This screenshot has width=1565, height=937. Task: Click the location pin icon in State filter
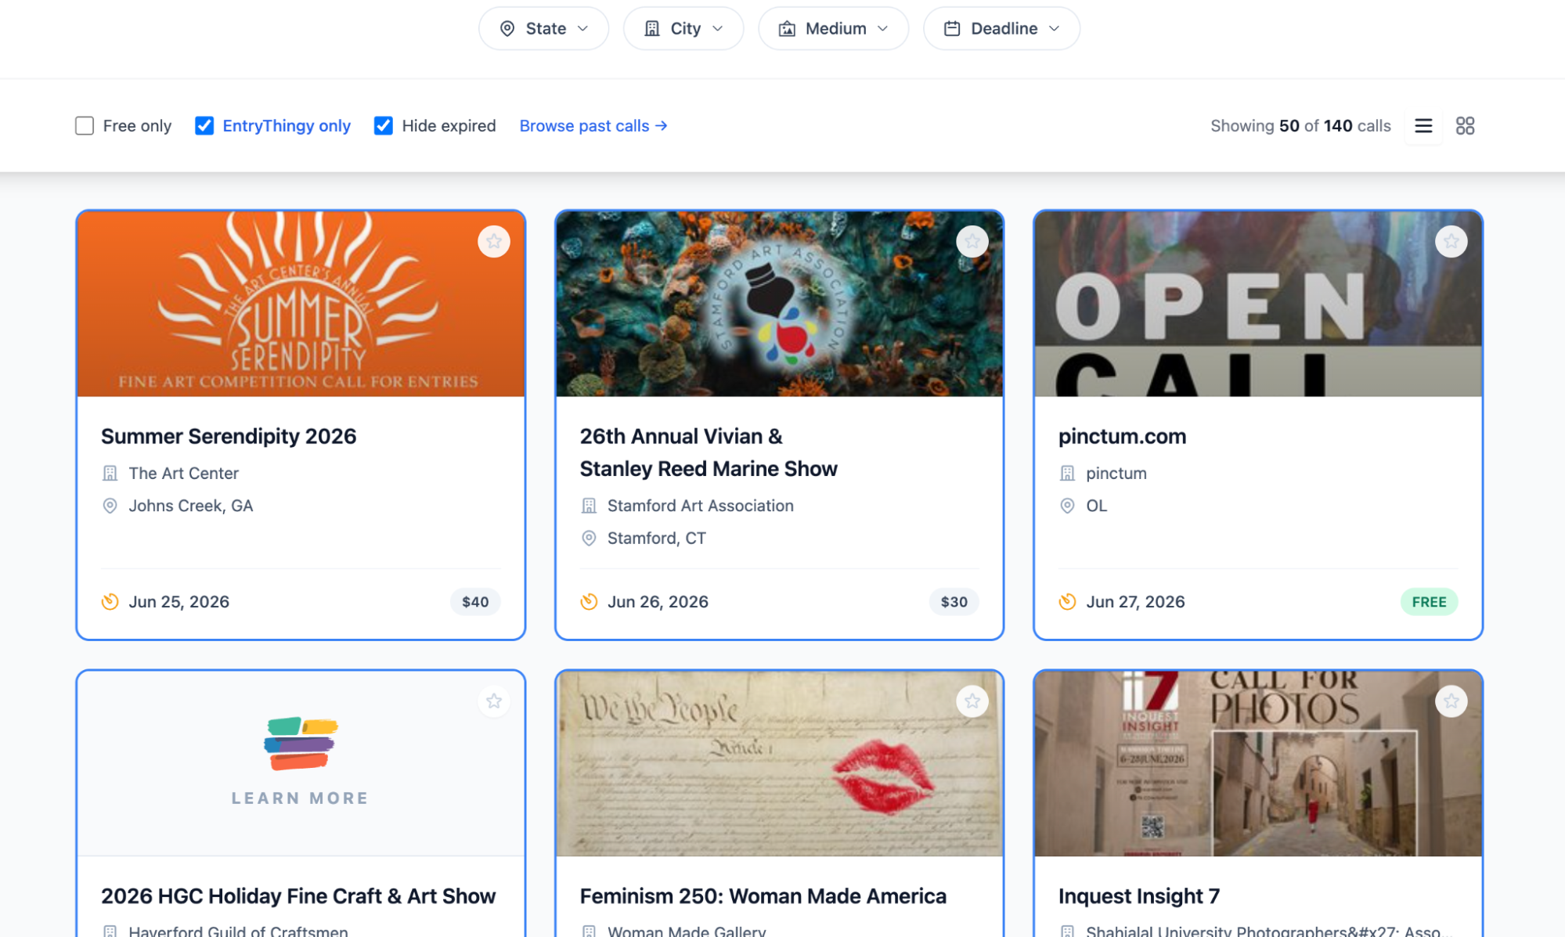507,29
